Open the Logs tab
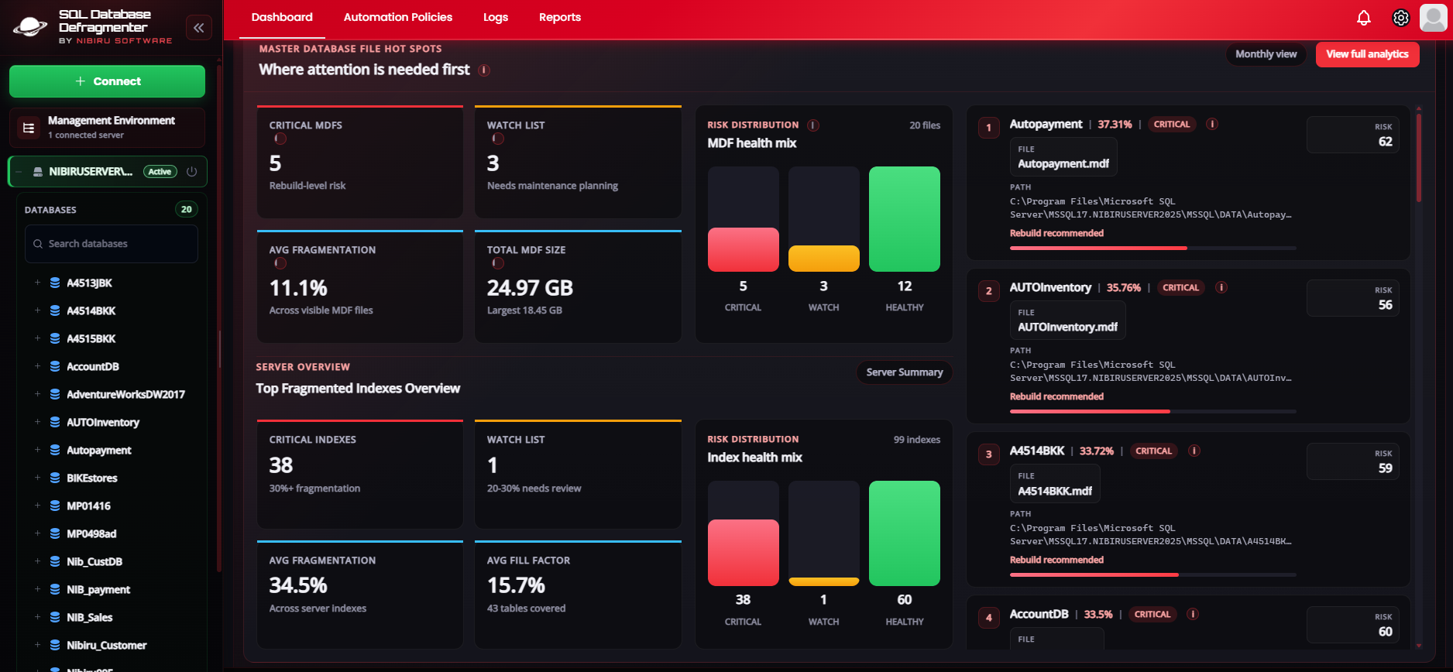Screen dimensions: 1453x672 click(496, 17)
